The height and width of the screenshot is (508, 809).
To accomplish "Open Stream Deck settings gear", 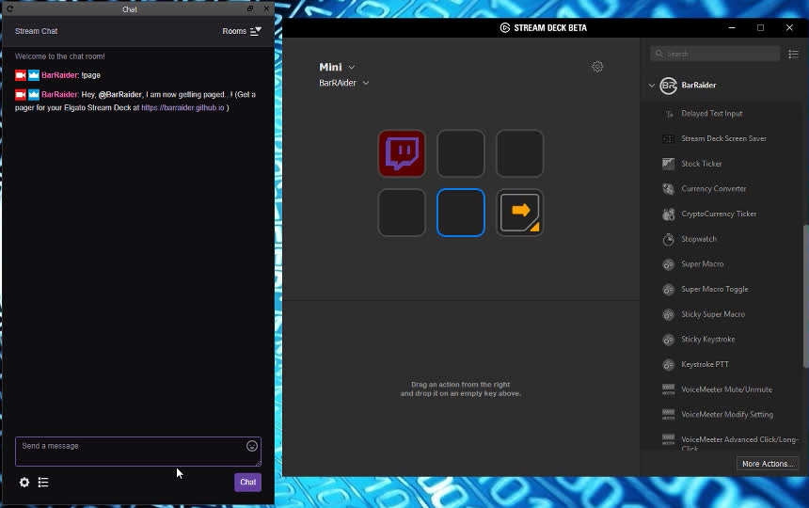I will (597, 67).
